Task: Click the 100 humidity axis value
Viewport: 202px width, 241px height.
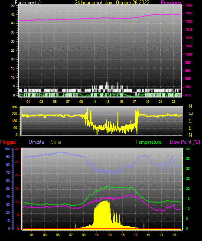Action: point(7,149)
